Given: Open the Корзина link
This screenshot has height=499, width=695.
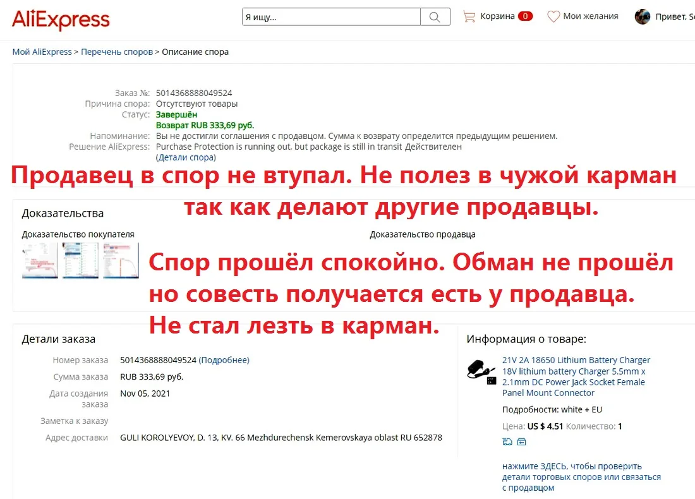Looking at the screenshot, I should tap(497, 16).
